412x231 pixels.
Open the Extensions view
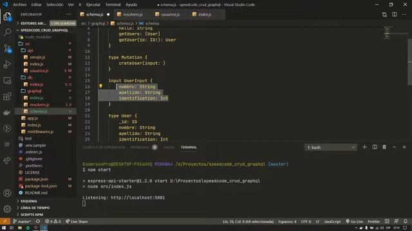pyautogui.click(x=7, y=96)
